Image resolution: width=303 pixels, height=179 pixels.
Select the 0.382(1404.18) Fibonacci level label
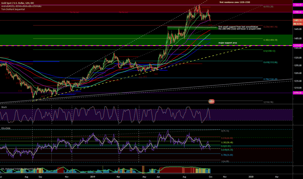click(270, 40)
